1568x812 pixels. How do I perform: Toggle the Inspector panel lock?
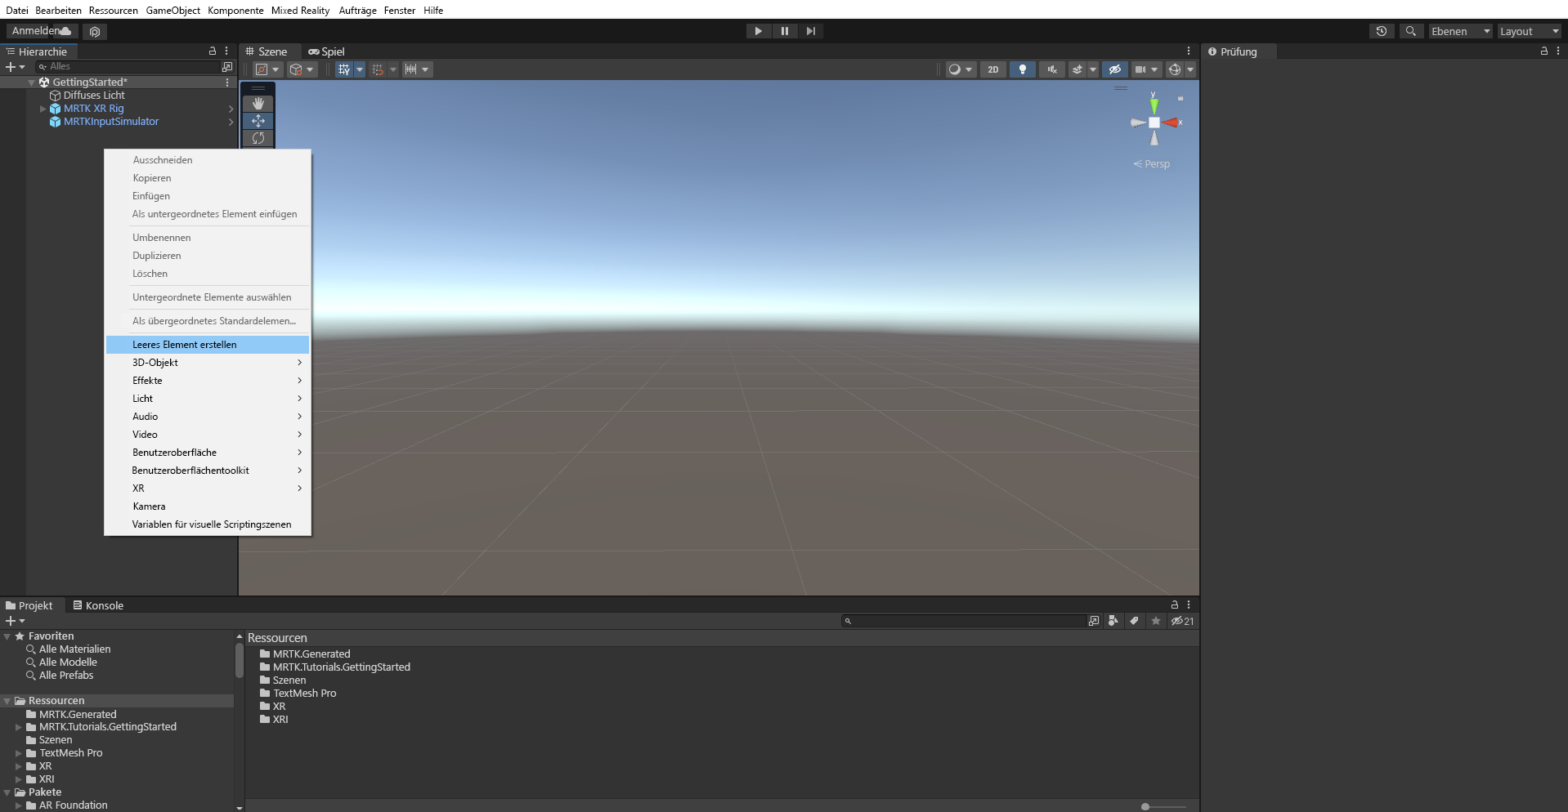(1544, 51)
